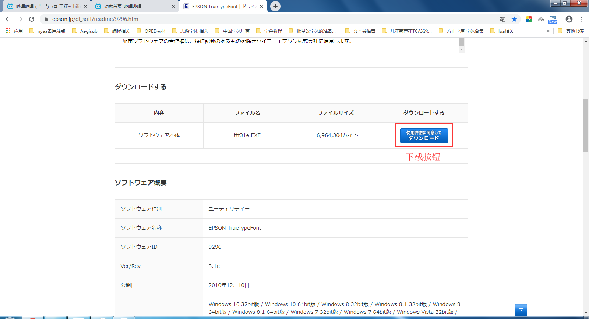Open the 方正字库 字体合集 bookmark folder
The image size is (589, 319).
461,31
